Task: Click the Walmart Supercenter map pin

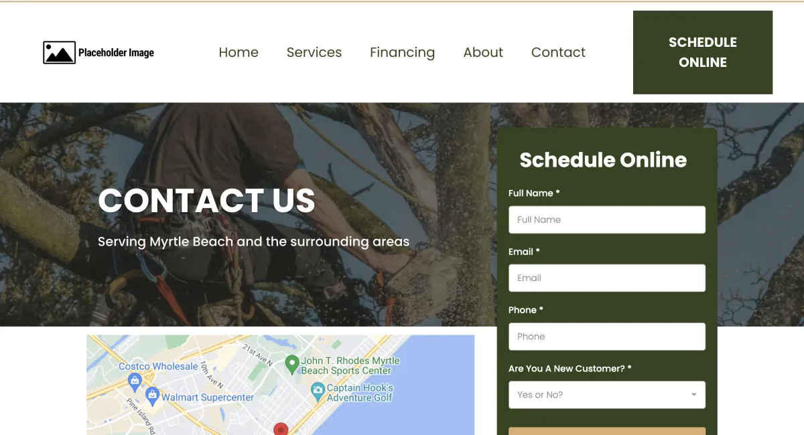Action: pyautogui.click(x=152, y=396)
